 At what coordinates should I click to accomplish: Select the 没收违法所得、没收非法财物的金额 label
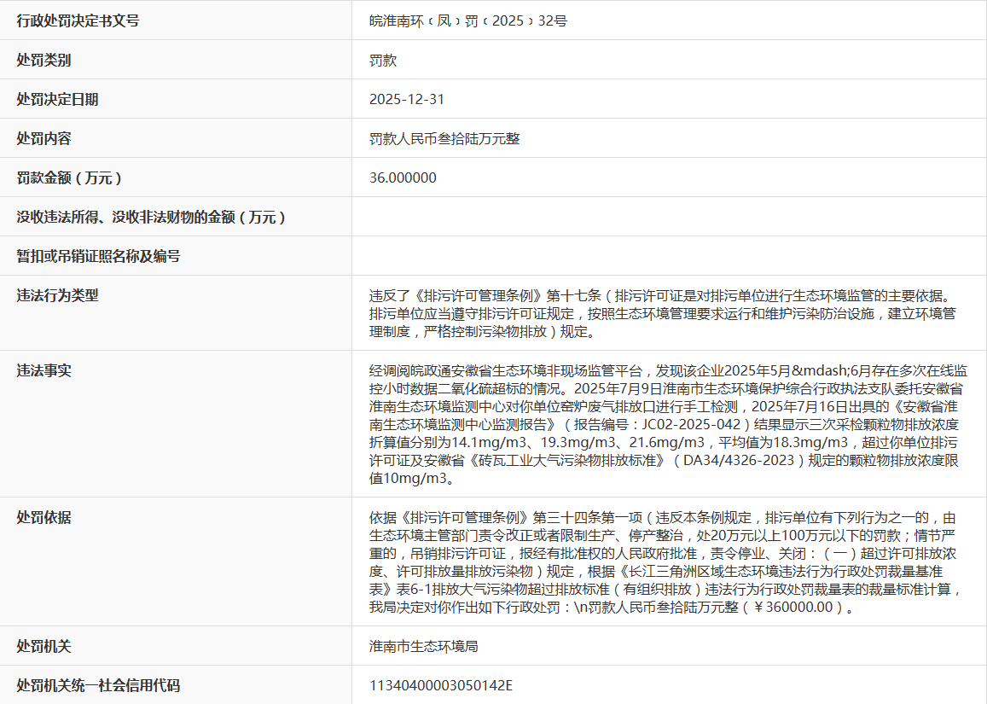pyautogui.click(x=151, y=218)
